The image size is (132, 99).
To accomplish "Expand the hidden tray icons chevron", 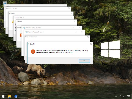I will [116, 96].
